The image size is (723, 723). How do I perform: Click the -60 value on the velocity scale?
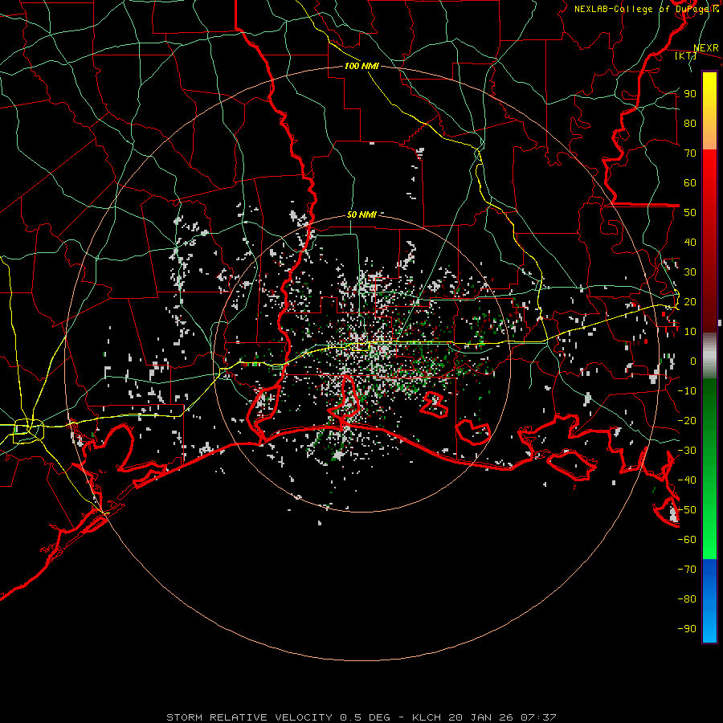point(687,540)
